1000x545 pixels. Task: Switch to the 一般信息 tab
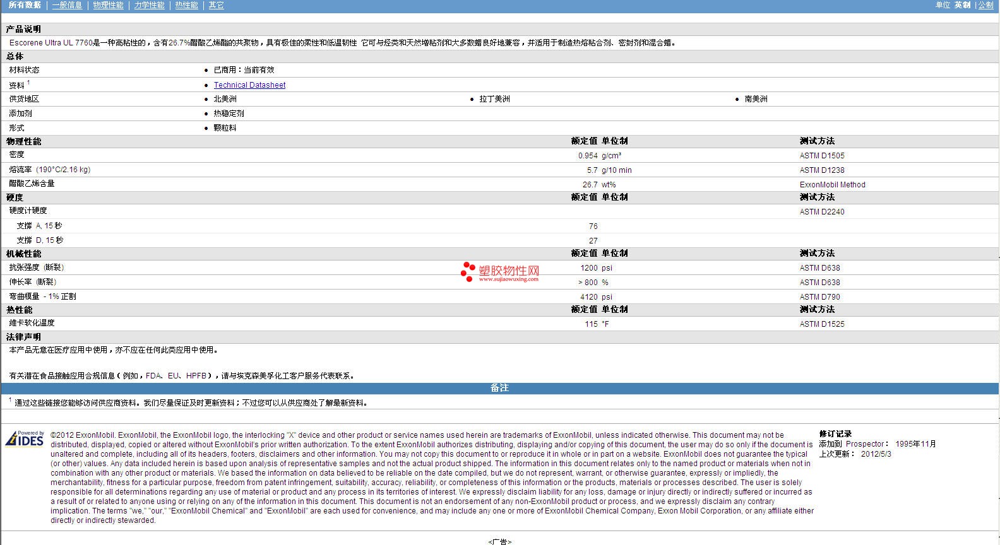click(x=67, y=5)
